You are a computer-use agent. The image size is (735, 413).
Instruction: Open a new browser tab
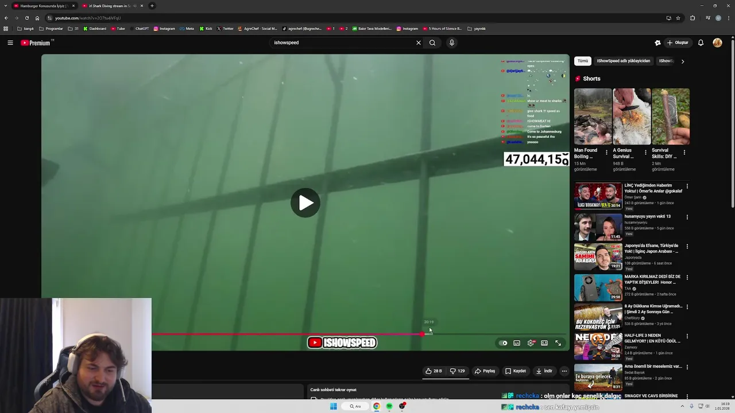pos(152,6)
